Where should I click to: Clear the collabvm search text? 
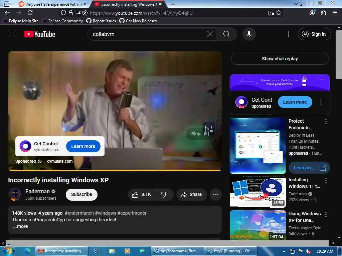pyautogui.click(x=210, y=34)
